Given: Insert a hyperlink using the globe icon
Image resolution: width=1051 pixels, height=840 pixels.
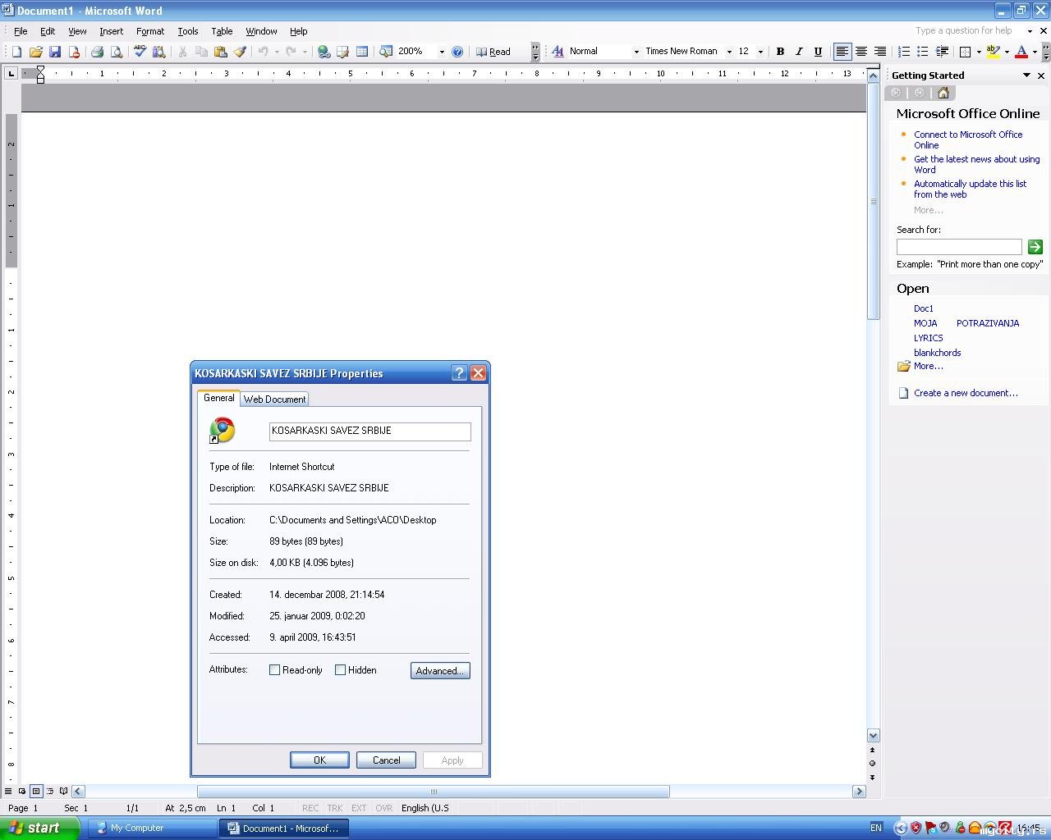Looking at the screenshot, I should (x=324, y=52).
